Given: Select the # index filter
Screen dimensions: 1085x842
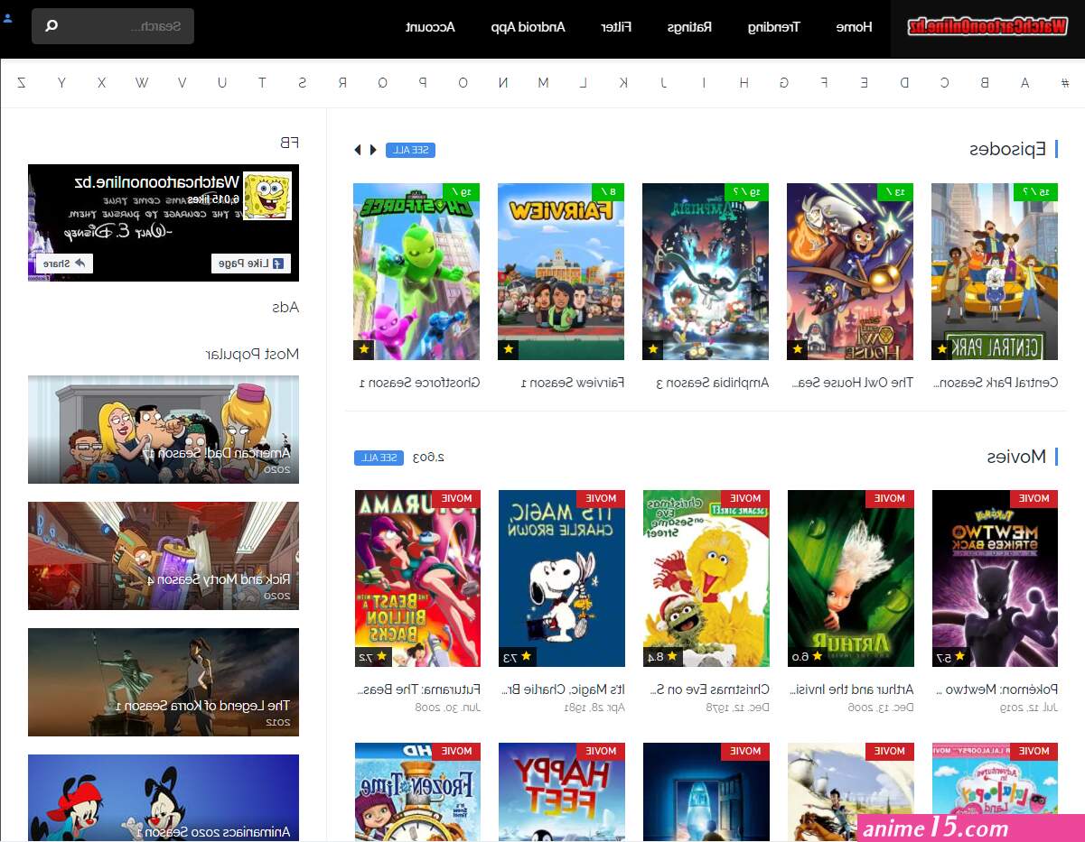Looking at the screenshot, I should point(1065,83).
